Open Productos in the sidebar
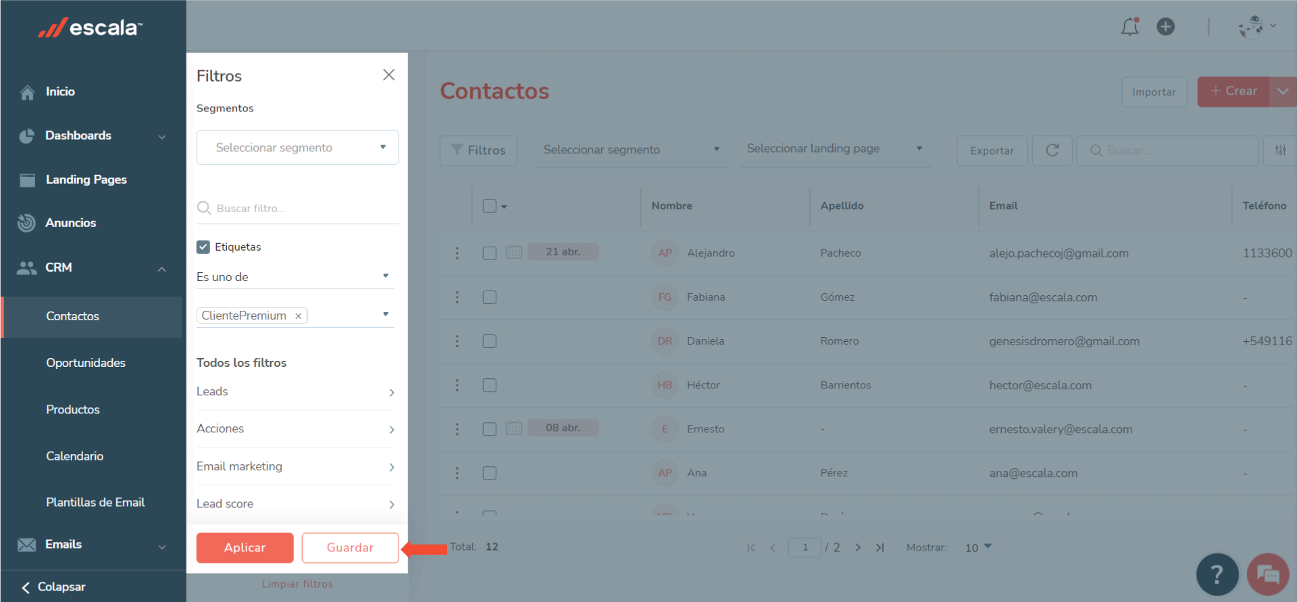The height and width of the screenshot is (602, 1297). tap(73, 409)
